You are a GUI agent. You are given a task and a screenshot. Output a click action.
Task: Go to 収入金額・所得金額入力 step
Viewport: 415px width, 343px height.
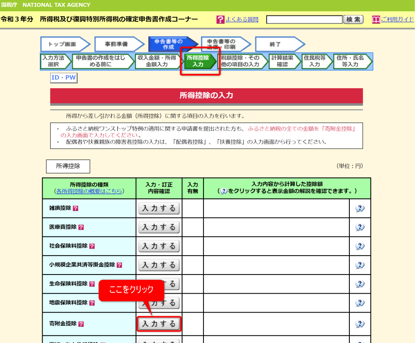(156, 61)
